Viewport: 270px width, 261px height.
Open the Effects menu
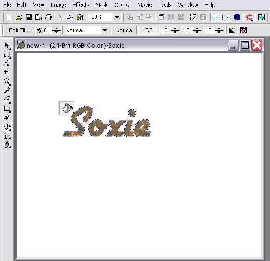(81, 5)
